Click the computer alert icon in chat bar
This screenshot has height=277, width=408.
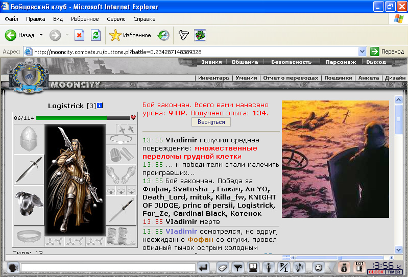[x=253, y=268]
